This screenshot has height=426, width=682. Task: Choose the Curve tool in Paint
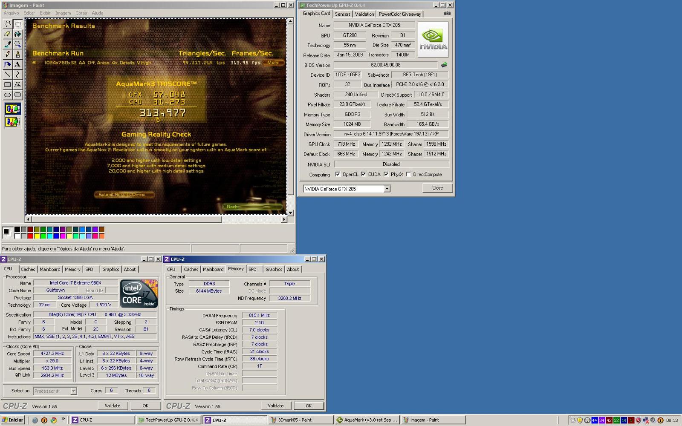pos(17,75)
